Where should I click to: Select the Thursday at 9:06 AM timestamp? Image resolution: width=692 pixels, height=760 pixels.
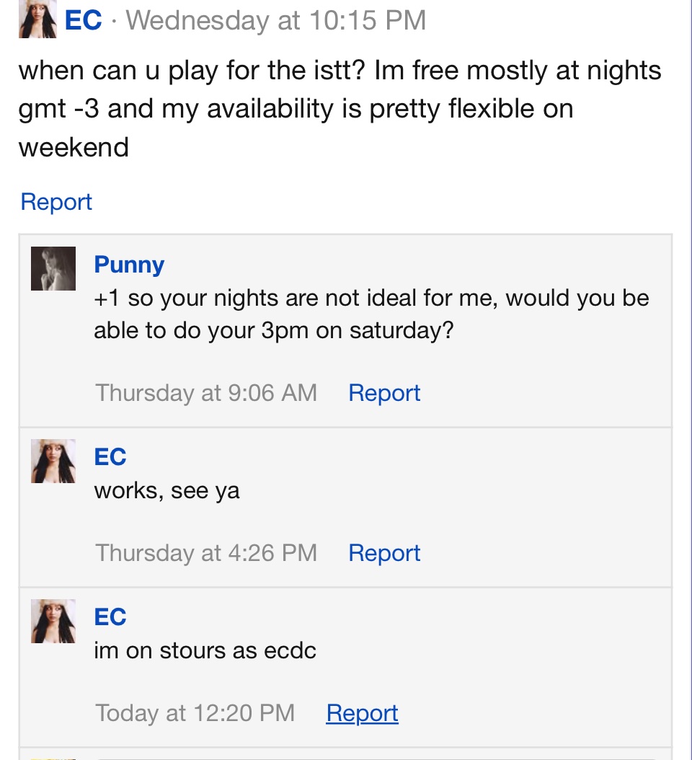(x=206, y=392)
